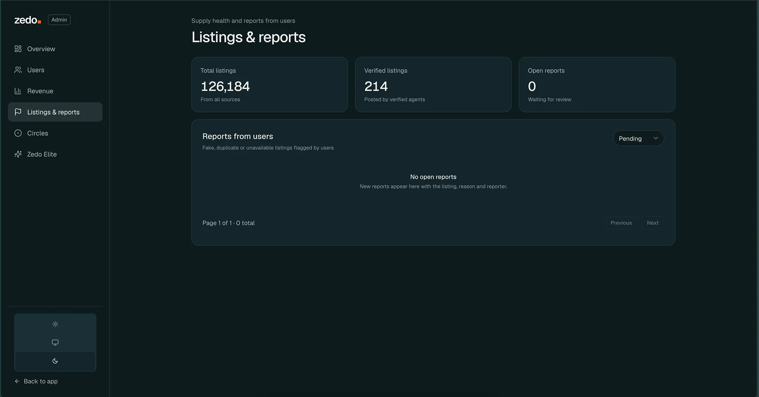The width and height of the screenshot is (759, 397).
Task: Open Zedo Elite menu item
Action: point(55,154)
